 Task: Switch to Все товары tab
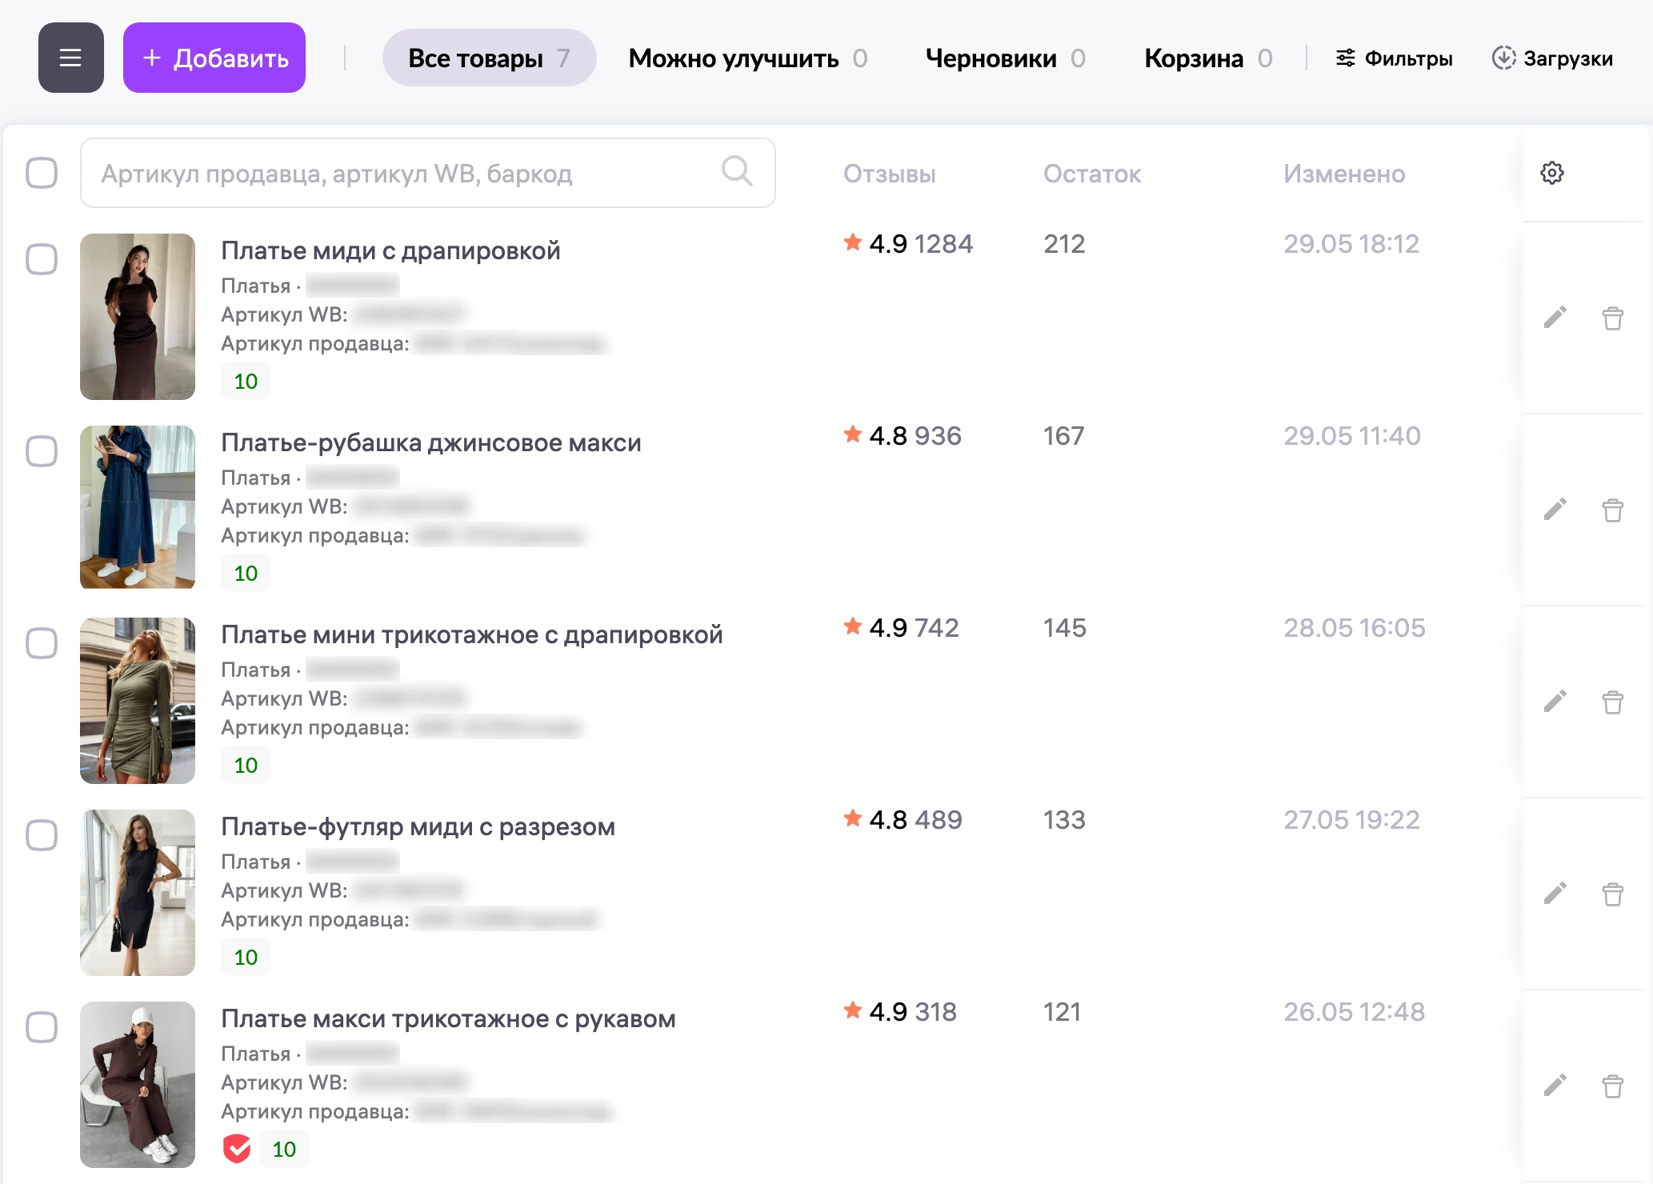pyautogui.click(x=489, y=58)
